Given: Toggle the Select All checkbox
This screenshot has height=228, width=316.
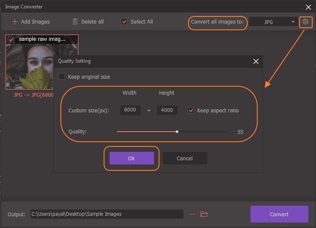Looking at the screenshot, I should 124,21.
